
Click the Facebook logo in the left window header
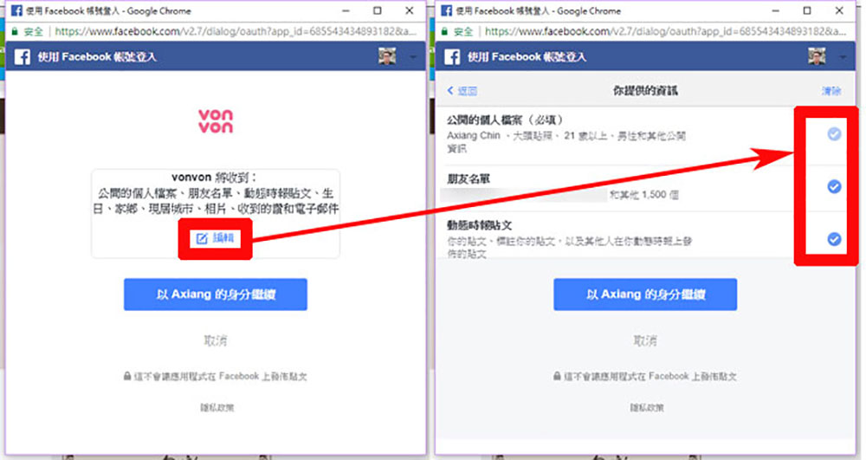point(23,57)
